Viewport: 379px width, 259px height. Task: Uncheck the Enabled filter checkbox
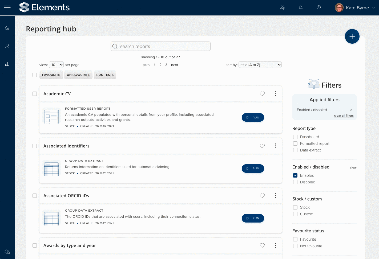point(295,175)
